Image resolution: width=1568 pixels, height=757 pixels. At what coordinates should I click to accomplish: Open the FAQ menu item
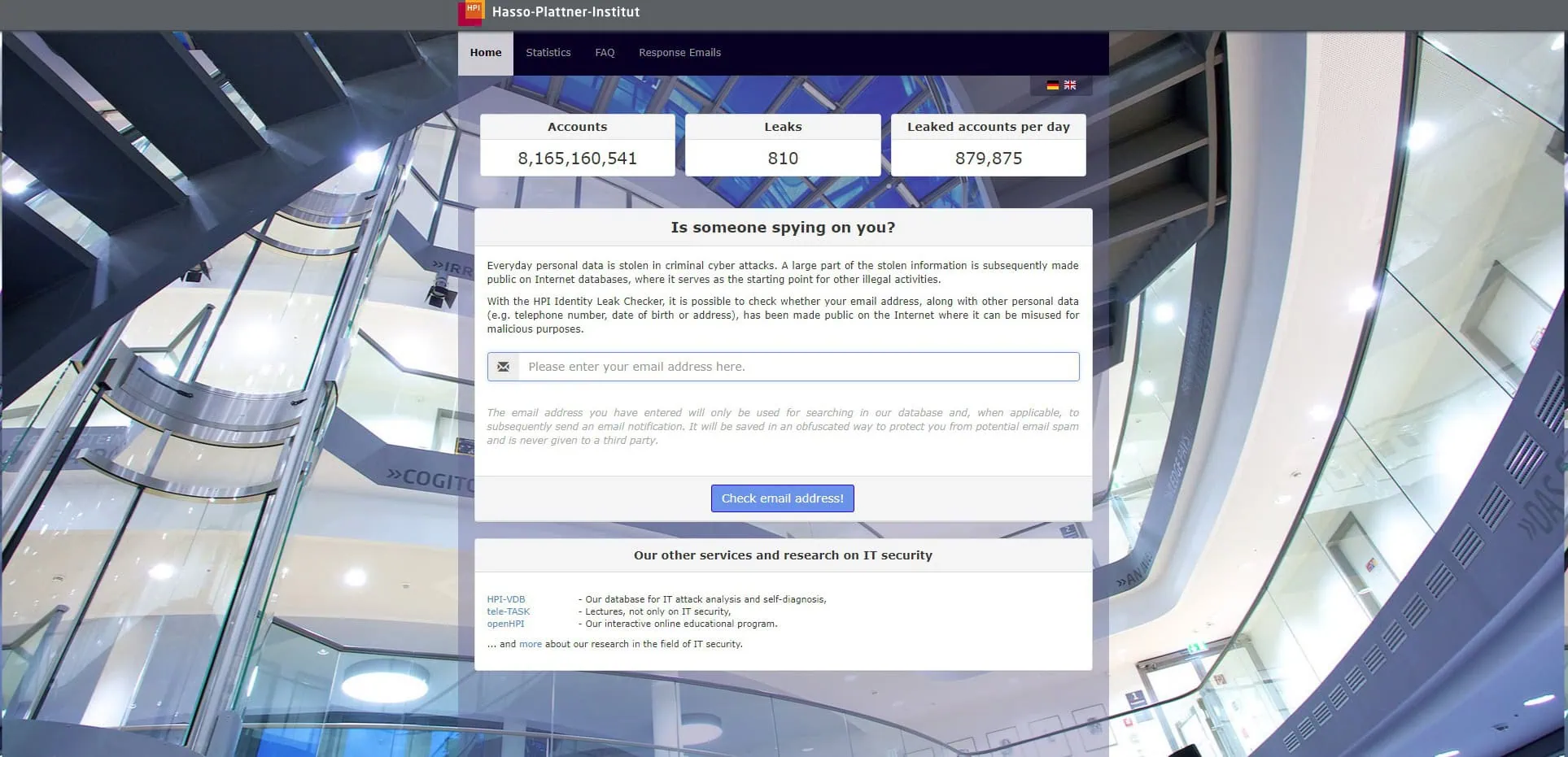click(x=605, y=53)
